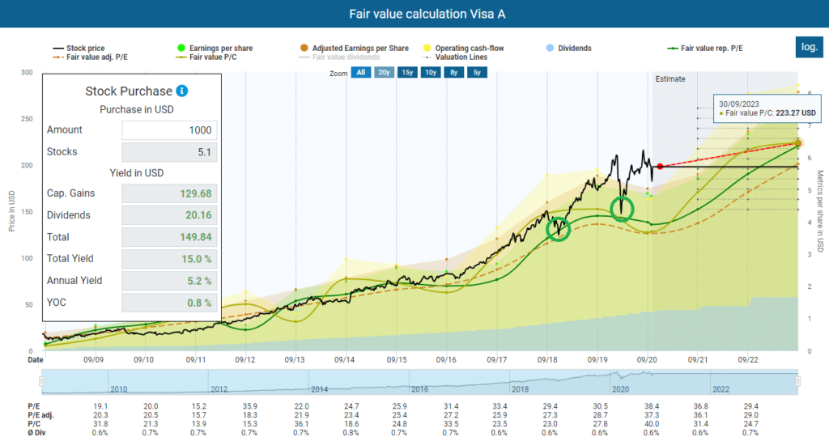
Task: Click the Ø Div value 0.8%
Action: [x=351, y=433]
